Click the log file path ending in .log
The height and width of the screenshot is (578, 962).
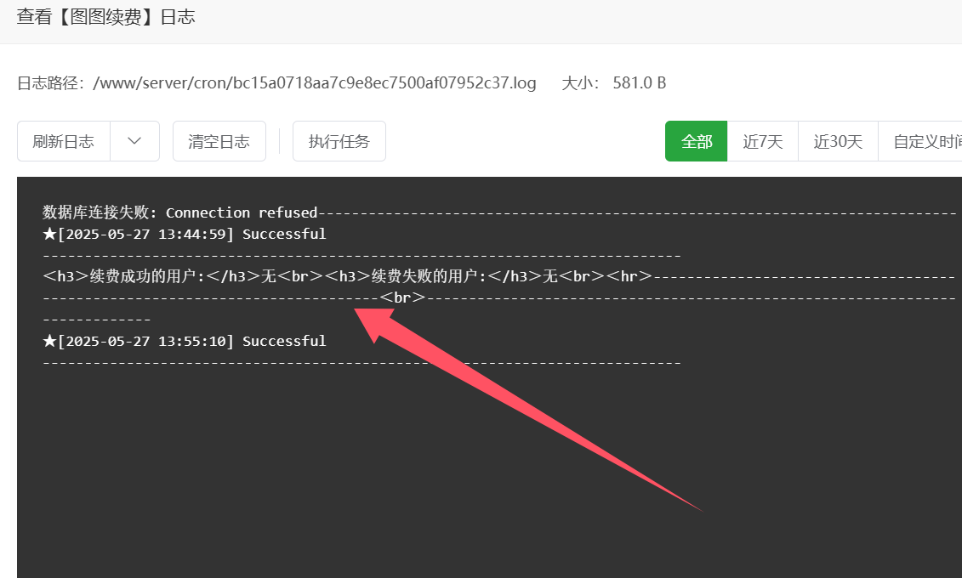pos(314,83)
